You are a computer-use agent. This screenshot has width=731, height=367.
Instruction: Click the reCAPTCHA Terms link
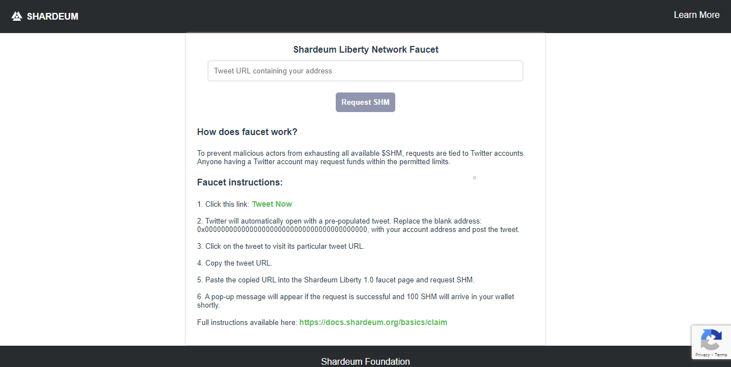click(721, 355)
